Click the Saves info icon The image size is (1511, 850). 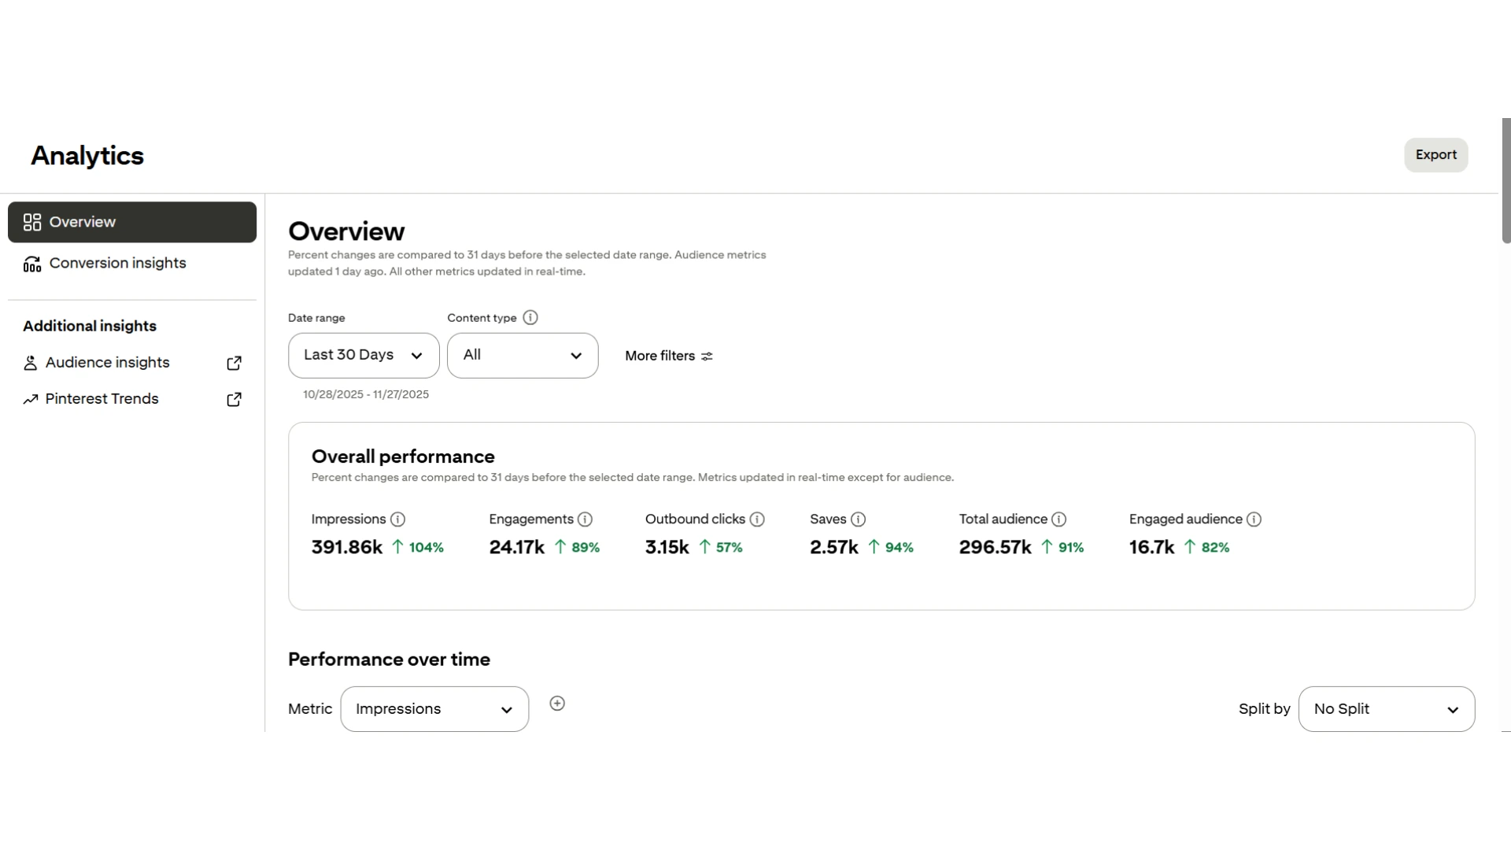(x=857, y=519)
